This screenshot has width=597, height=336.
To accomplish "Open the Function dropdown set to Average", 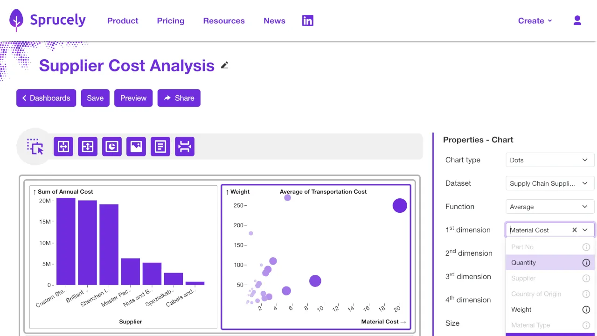I will pyautogui.click(x=549, y=206).
